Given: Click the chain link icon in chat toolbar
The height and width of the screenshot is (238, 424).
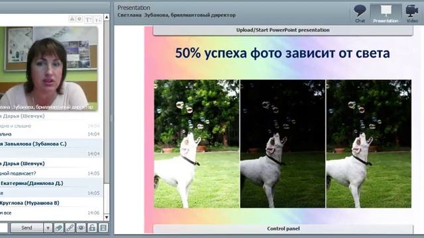Looking at the screenshot, I should [x=70, y=227].
